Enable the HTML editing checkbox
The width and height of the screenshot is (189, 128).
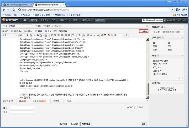point(141,31)
